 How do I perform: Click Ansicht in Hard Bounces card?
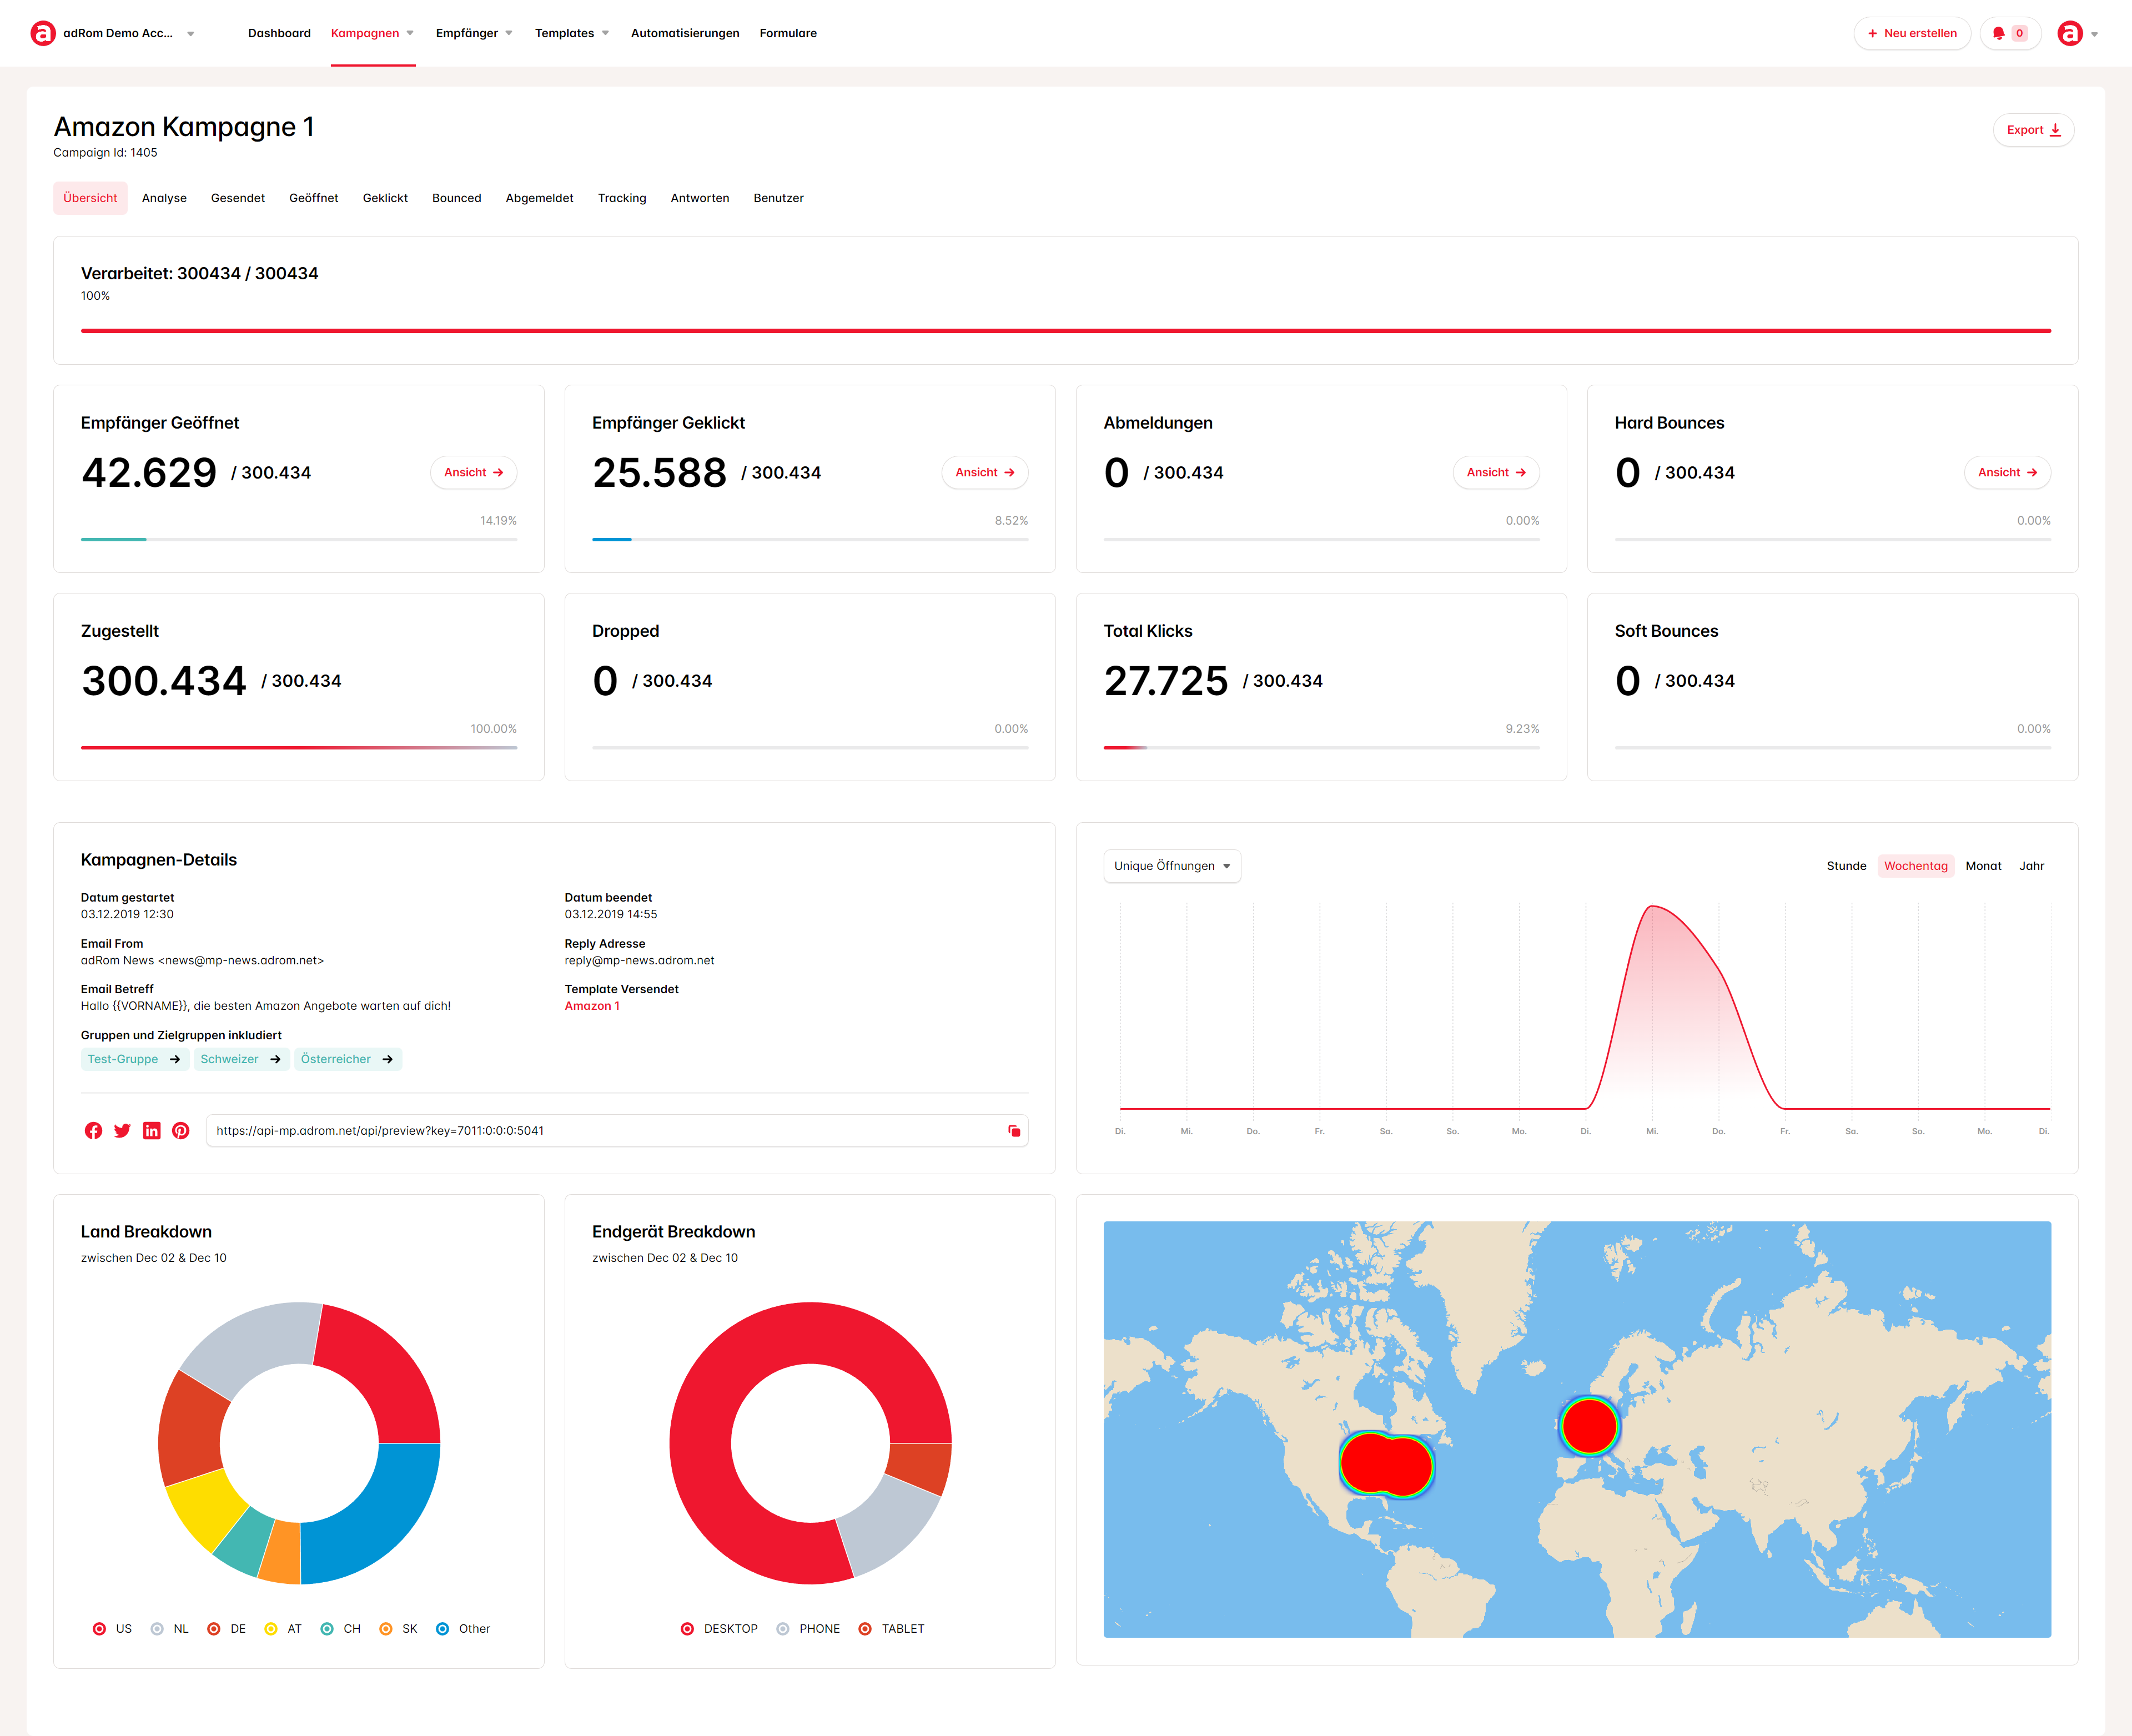pyautogui.click(x=2007, y=472)
